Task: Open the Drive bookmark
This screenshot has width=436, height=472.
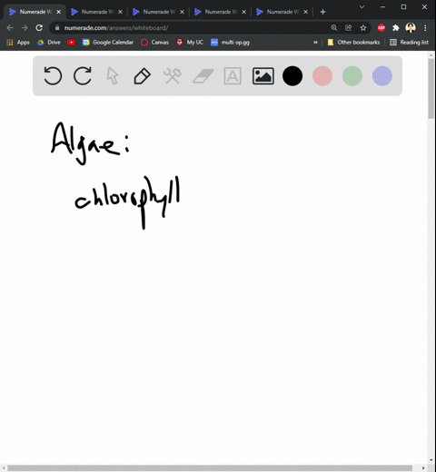Action: pos(49,43)
